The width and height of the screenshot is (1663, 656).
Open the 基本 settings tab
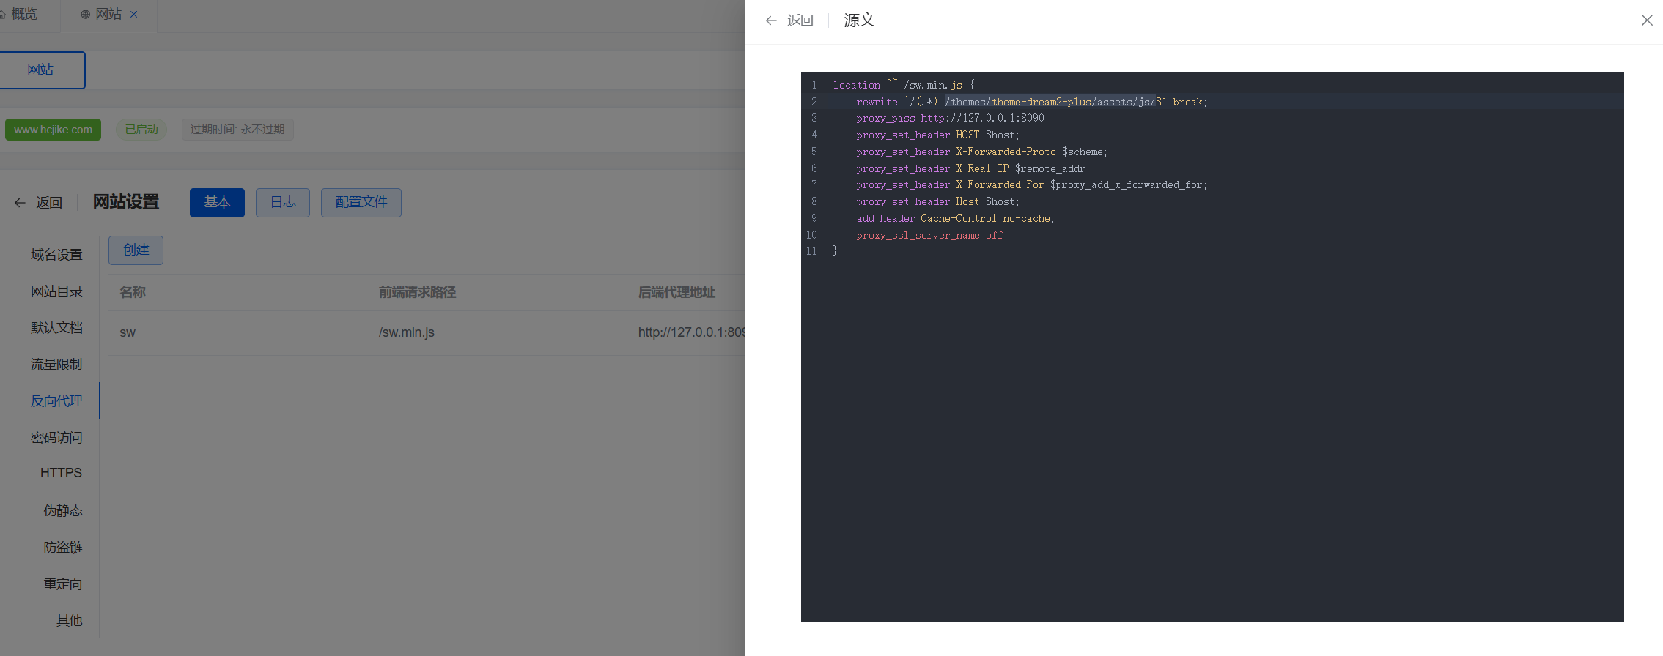[217, 203]
